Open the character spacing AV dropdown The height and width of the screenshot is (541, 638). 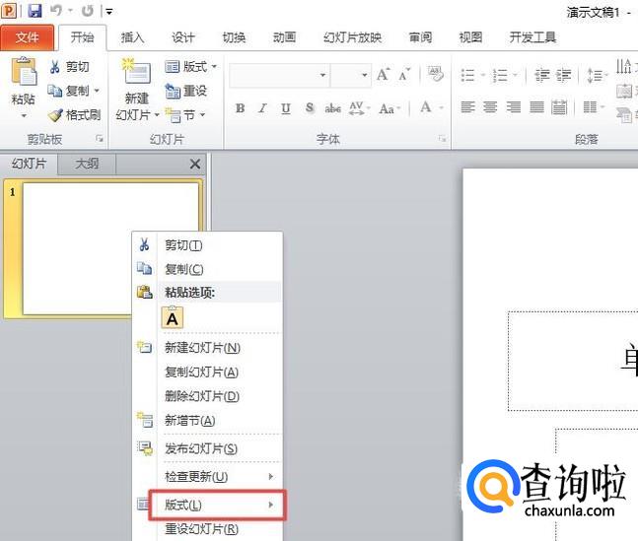coord(360,107)
